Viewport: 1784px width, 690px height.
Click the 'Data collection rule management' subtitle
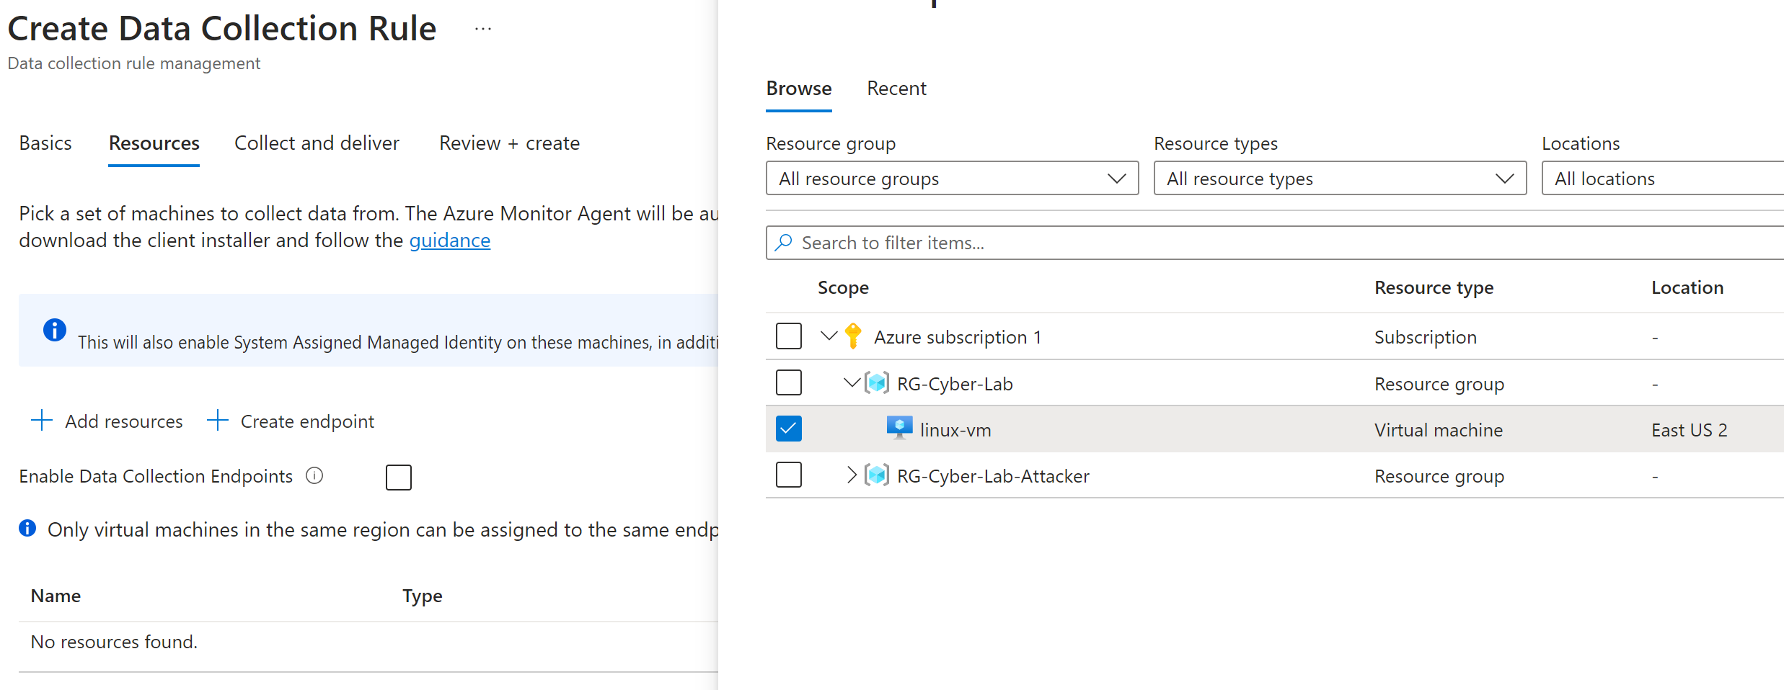click(134, 63)
